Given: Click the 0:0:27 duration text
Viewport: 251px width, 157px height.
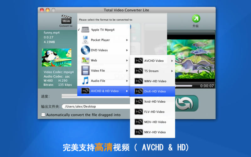Looking at the screenshot, I should tap(48, 37).
